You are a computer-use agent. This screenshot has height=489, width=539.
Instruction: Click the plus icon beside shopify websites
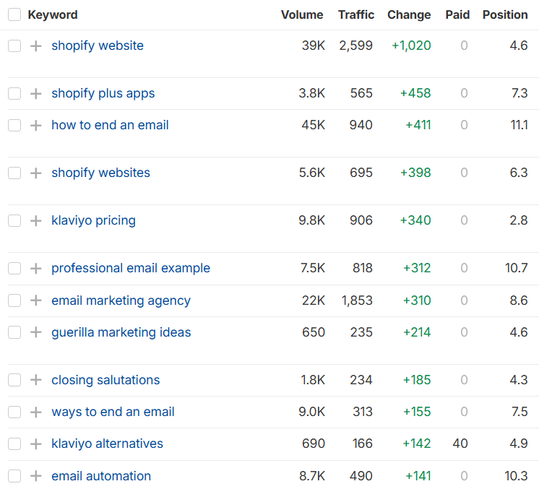[x=35, y=173]
